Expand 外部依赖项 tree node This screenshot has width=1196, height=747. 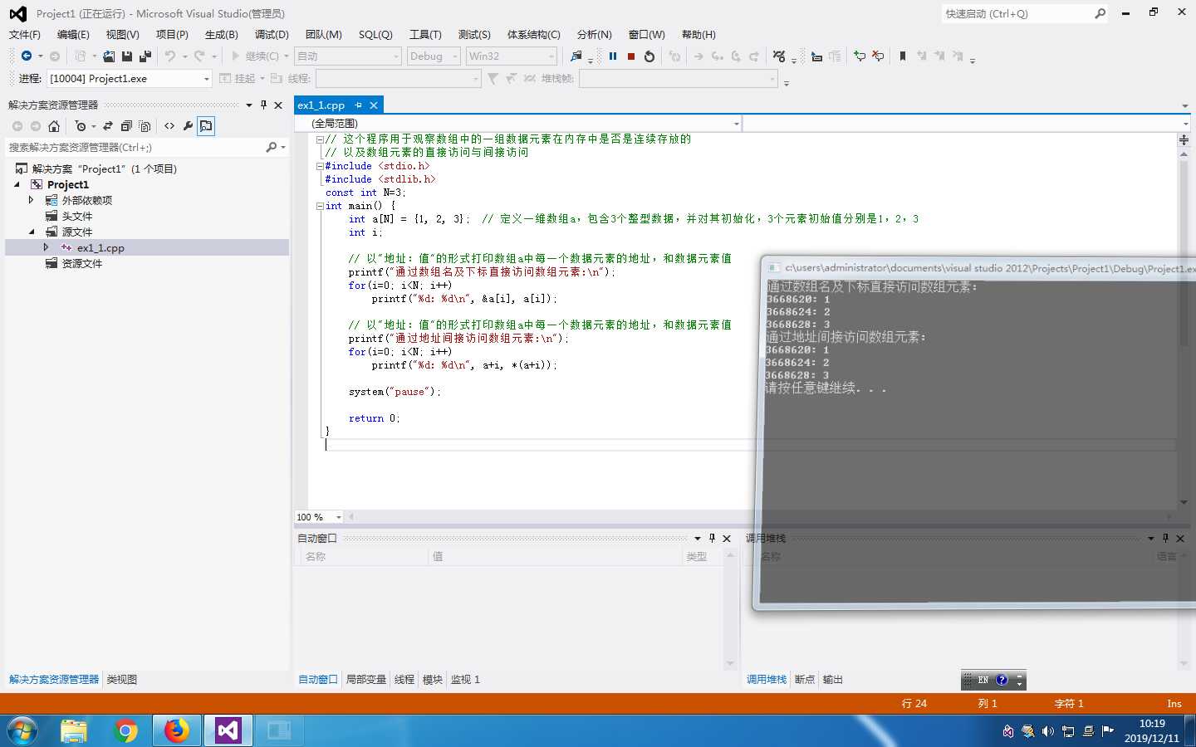[32, 200]
